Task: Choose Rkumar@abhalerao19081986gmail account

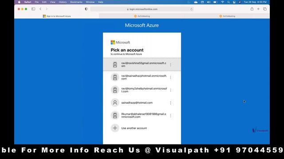Action: (x=142, y=115)
